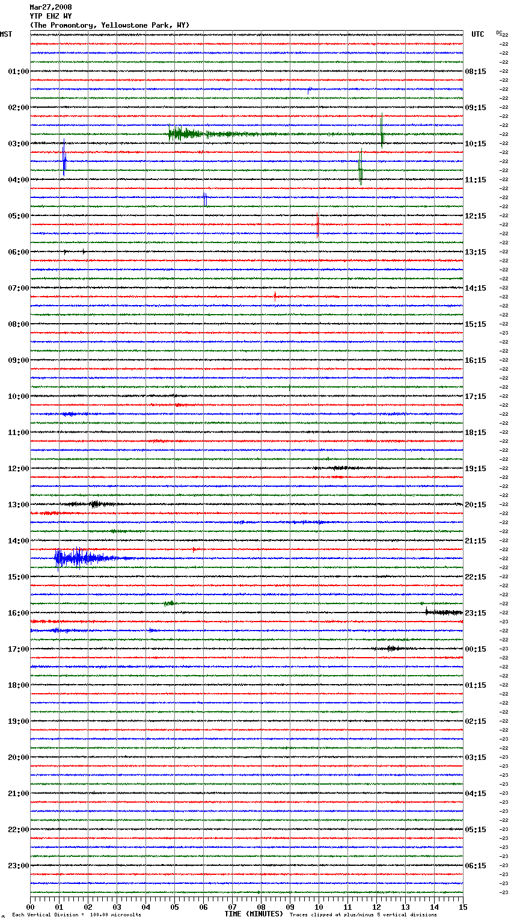Image resolution: width=511 pixels, height=923 pixels.
Task: Click the "TIME (MINUTES)" axis title
Action: (x=254, y=914)
